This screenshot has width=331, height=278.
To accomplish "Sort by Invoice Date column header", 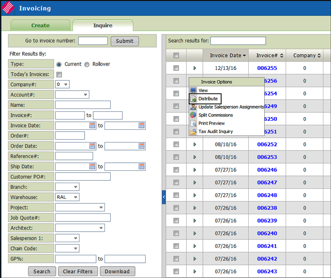I will click(x=228, y=56).
